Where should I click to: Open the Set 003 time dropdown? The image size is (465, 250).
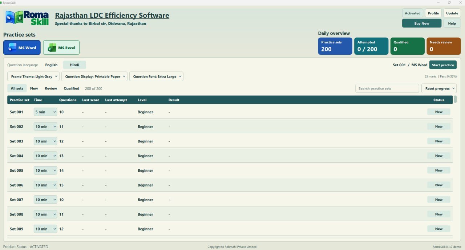45,141
